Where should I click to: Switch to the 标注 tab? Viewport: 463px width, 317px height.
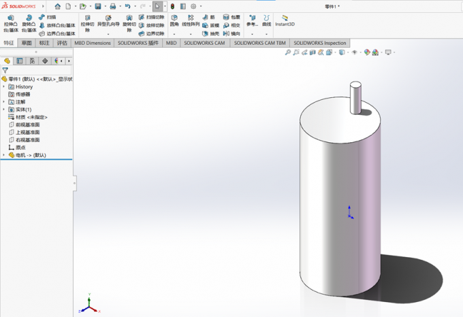(44, 43)
